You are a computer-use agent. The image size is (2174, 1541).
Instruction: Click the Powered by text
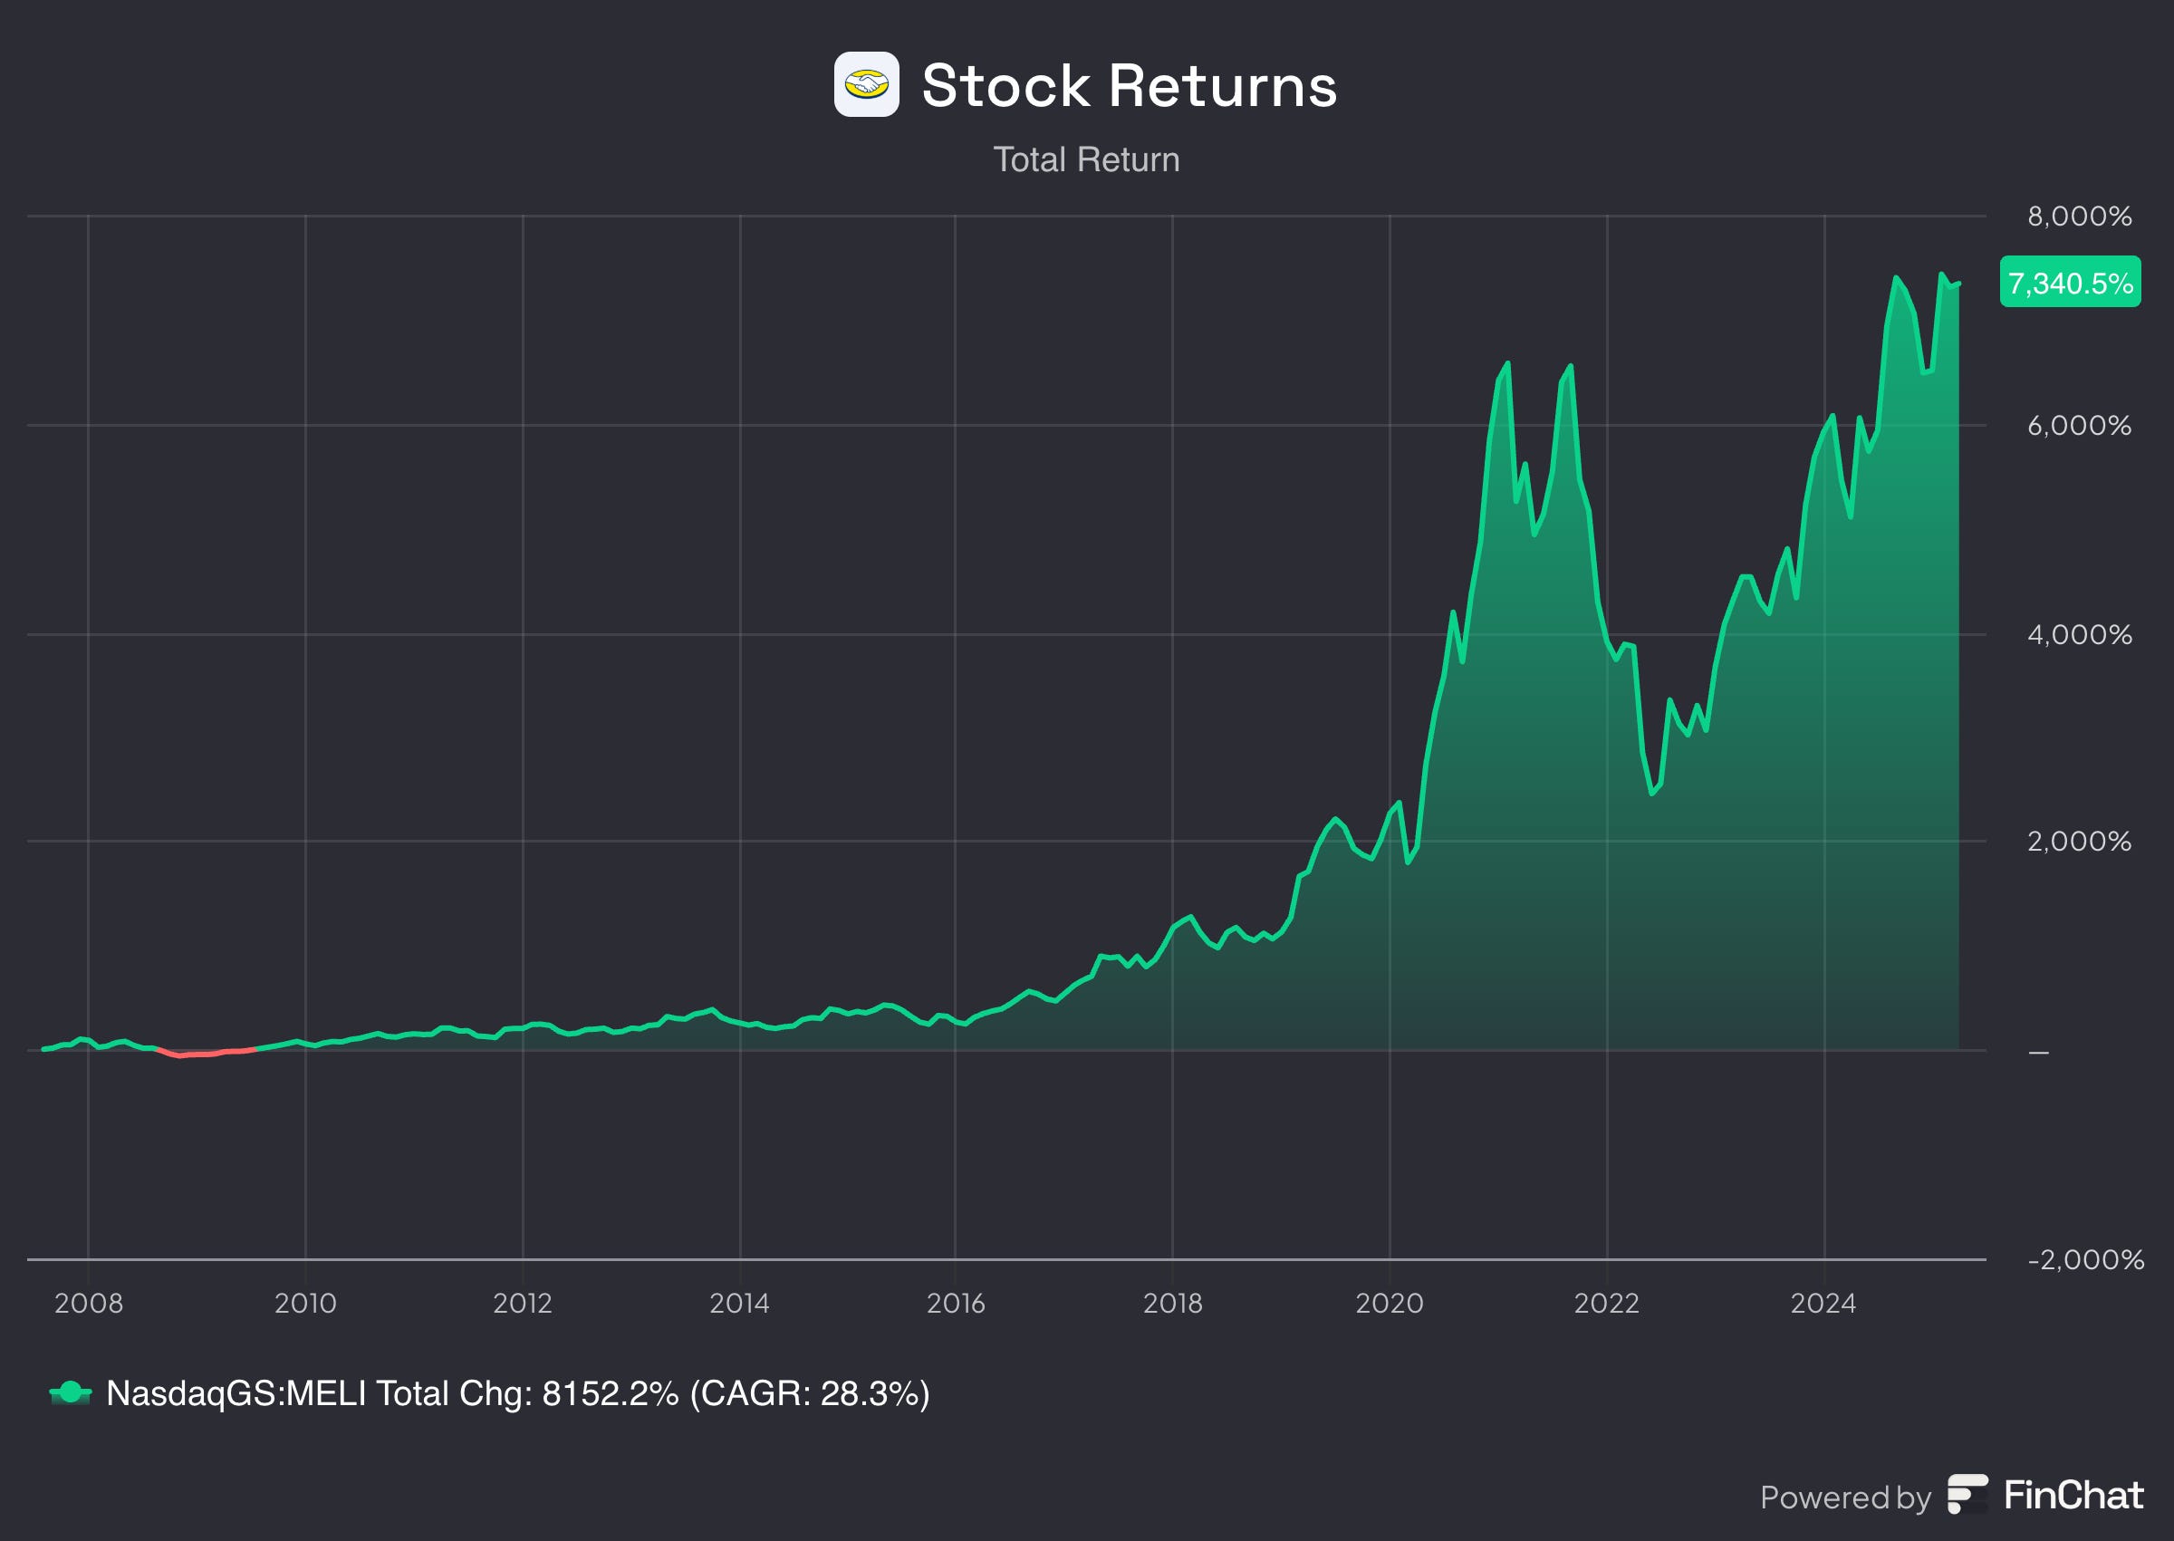coord(1845,1498)
